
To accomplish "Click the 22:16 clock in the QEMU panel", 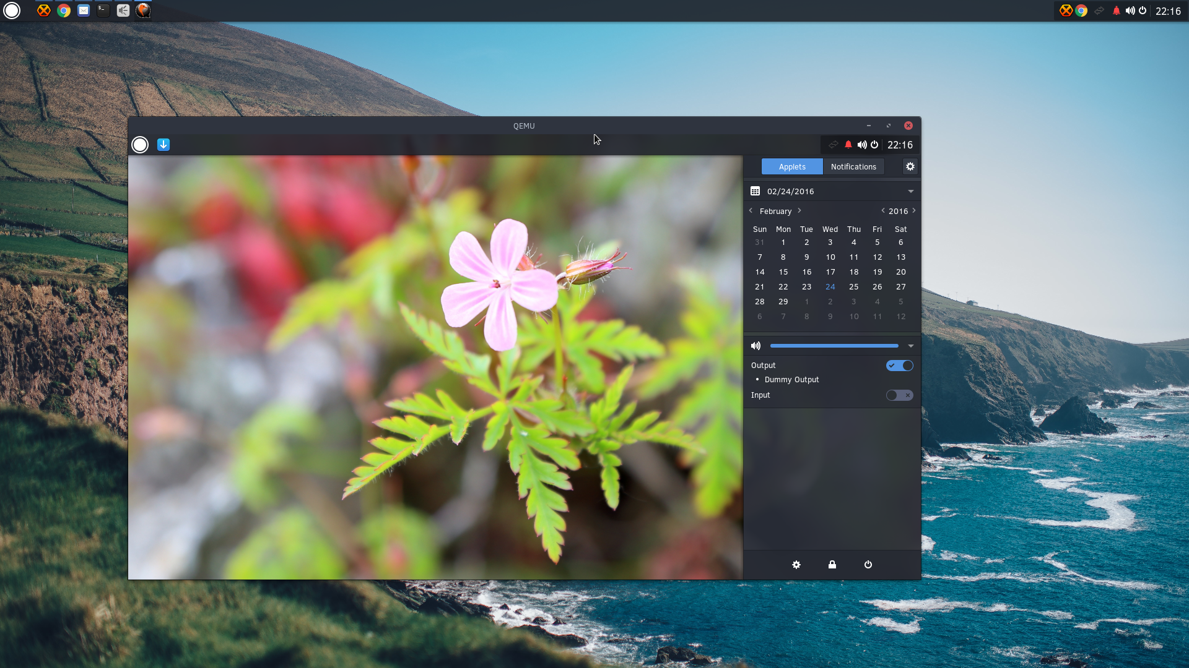I will pyautogui.click(x=900, y=145).
